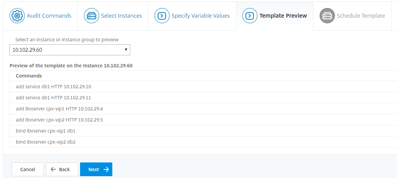
Task: Select command 'bind lbvserver cpx-vip1 db1'
Action: click(x=203, y=131)
